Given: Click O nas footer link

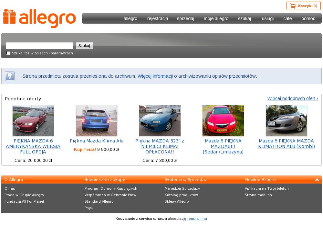Looking at the screenshot, I should (x=10, y=188).
